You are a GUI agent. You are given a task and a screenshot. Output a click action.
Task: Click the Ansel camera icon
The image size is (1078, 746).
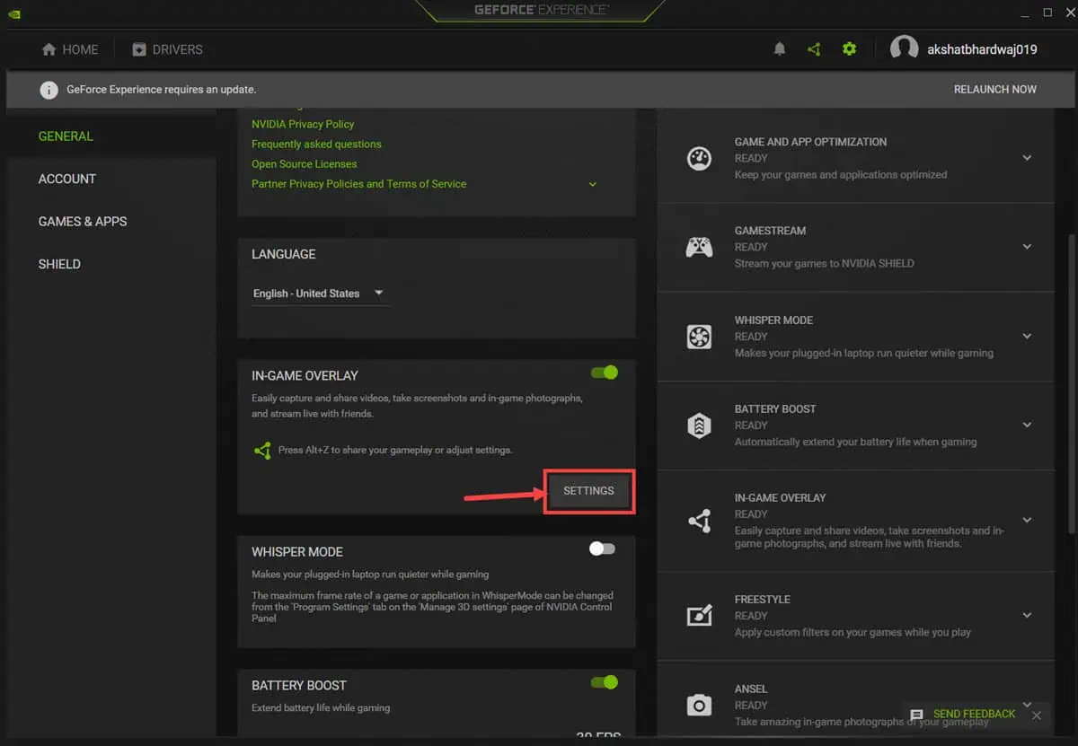[x=699, y=706]
